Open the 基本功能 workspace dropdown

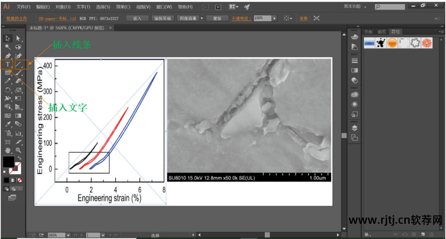[x=355, y=7]
